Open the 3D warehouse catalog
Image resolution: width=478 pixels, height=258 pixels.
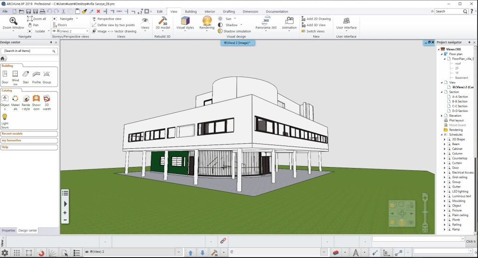pos(47,103)
